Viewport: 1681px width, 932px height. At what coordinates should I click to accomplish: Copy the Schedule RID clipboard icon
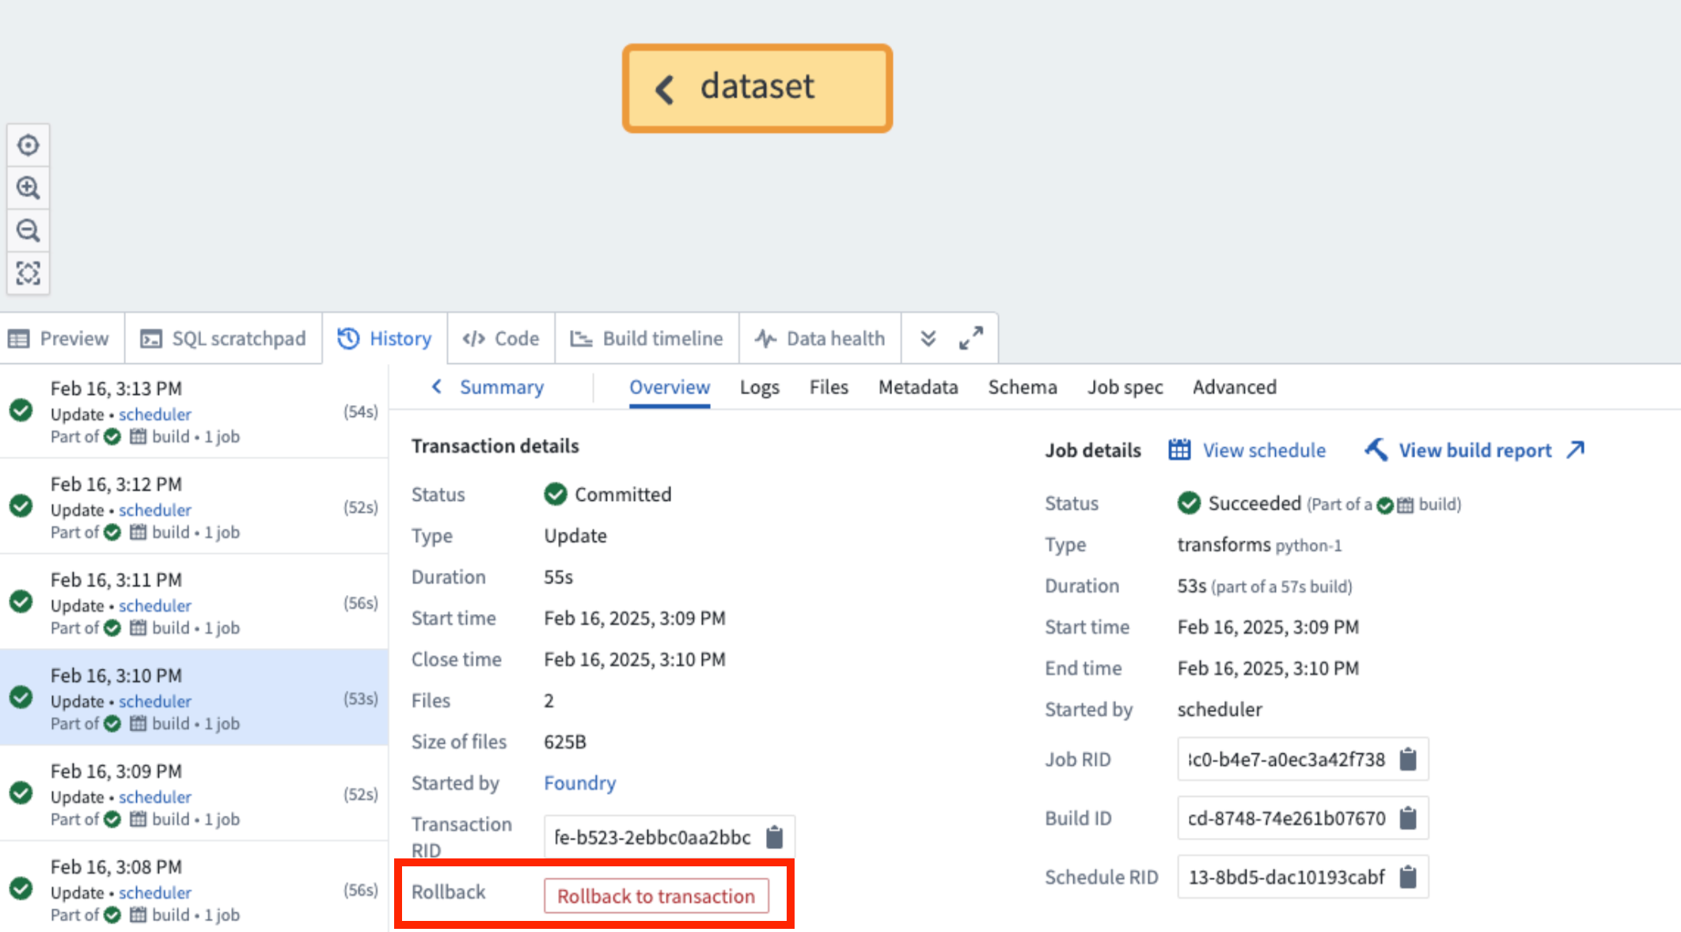1408,877
